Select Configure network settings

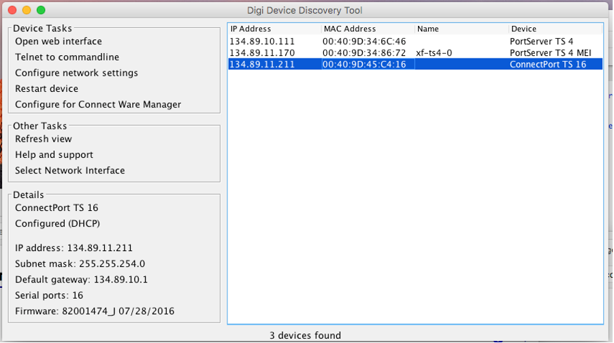pyautogui.click(x=76, y=73)
